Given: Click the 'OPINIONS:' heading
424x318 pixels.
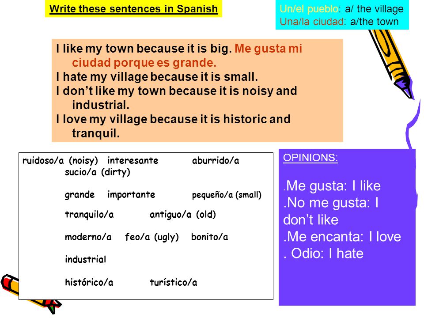Looking at the screenshot, I should (310, 158).
